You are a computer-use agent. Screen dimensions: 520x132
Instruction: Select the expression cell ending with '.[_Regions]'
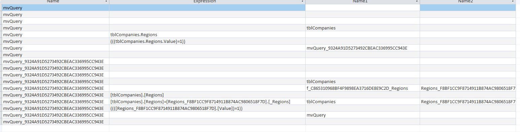click(x=207, y=102)
